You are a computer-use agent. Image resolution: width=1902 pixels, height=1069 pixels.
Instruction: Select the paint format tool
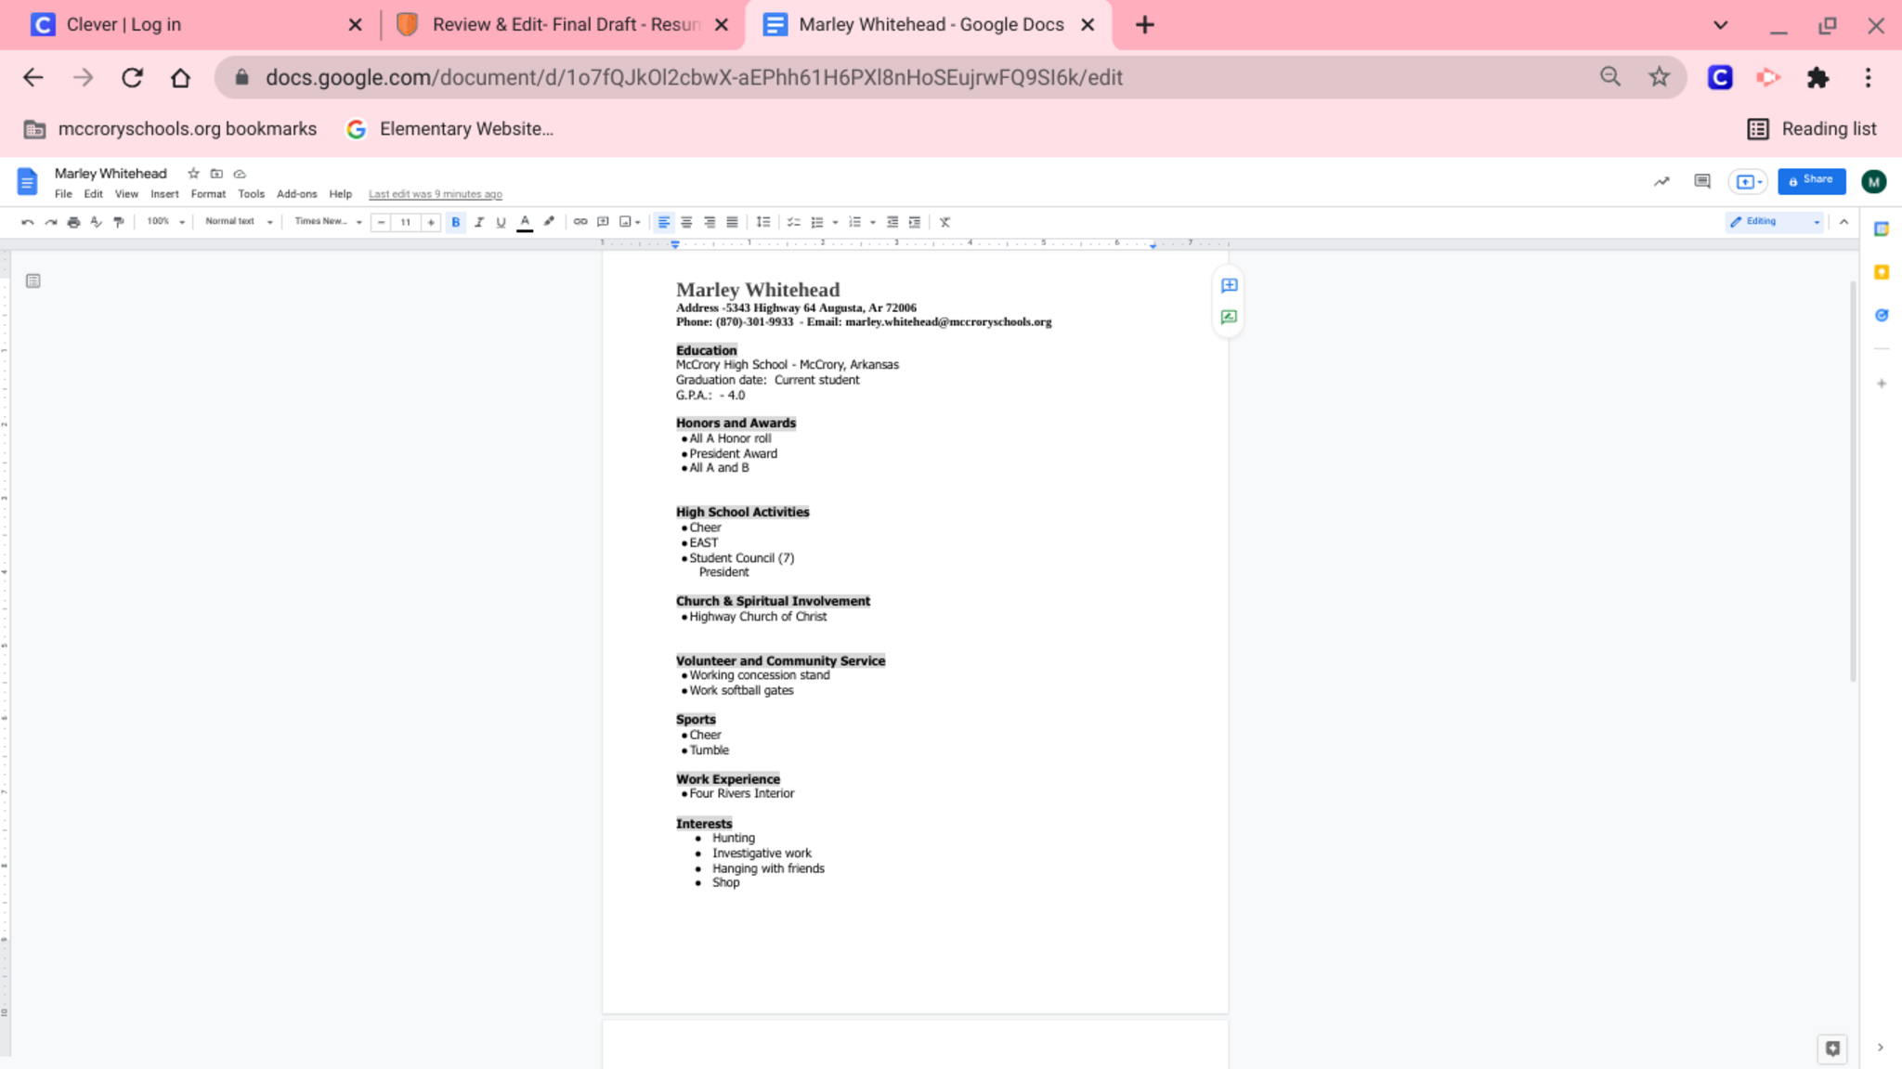[119, 222]
